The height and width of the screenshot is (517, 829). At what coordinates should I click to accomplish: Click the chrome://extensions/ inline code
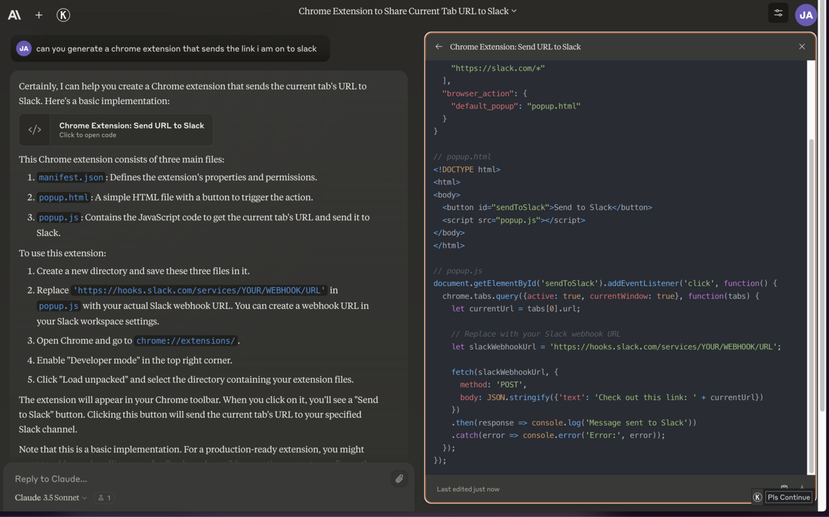click(x=185, y=341)
